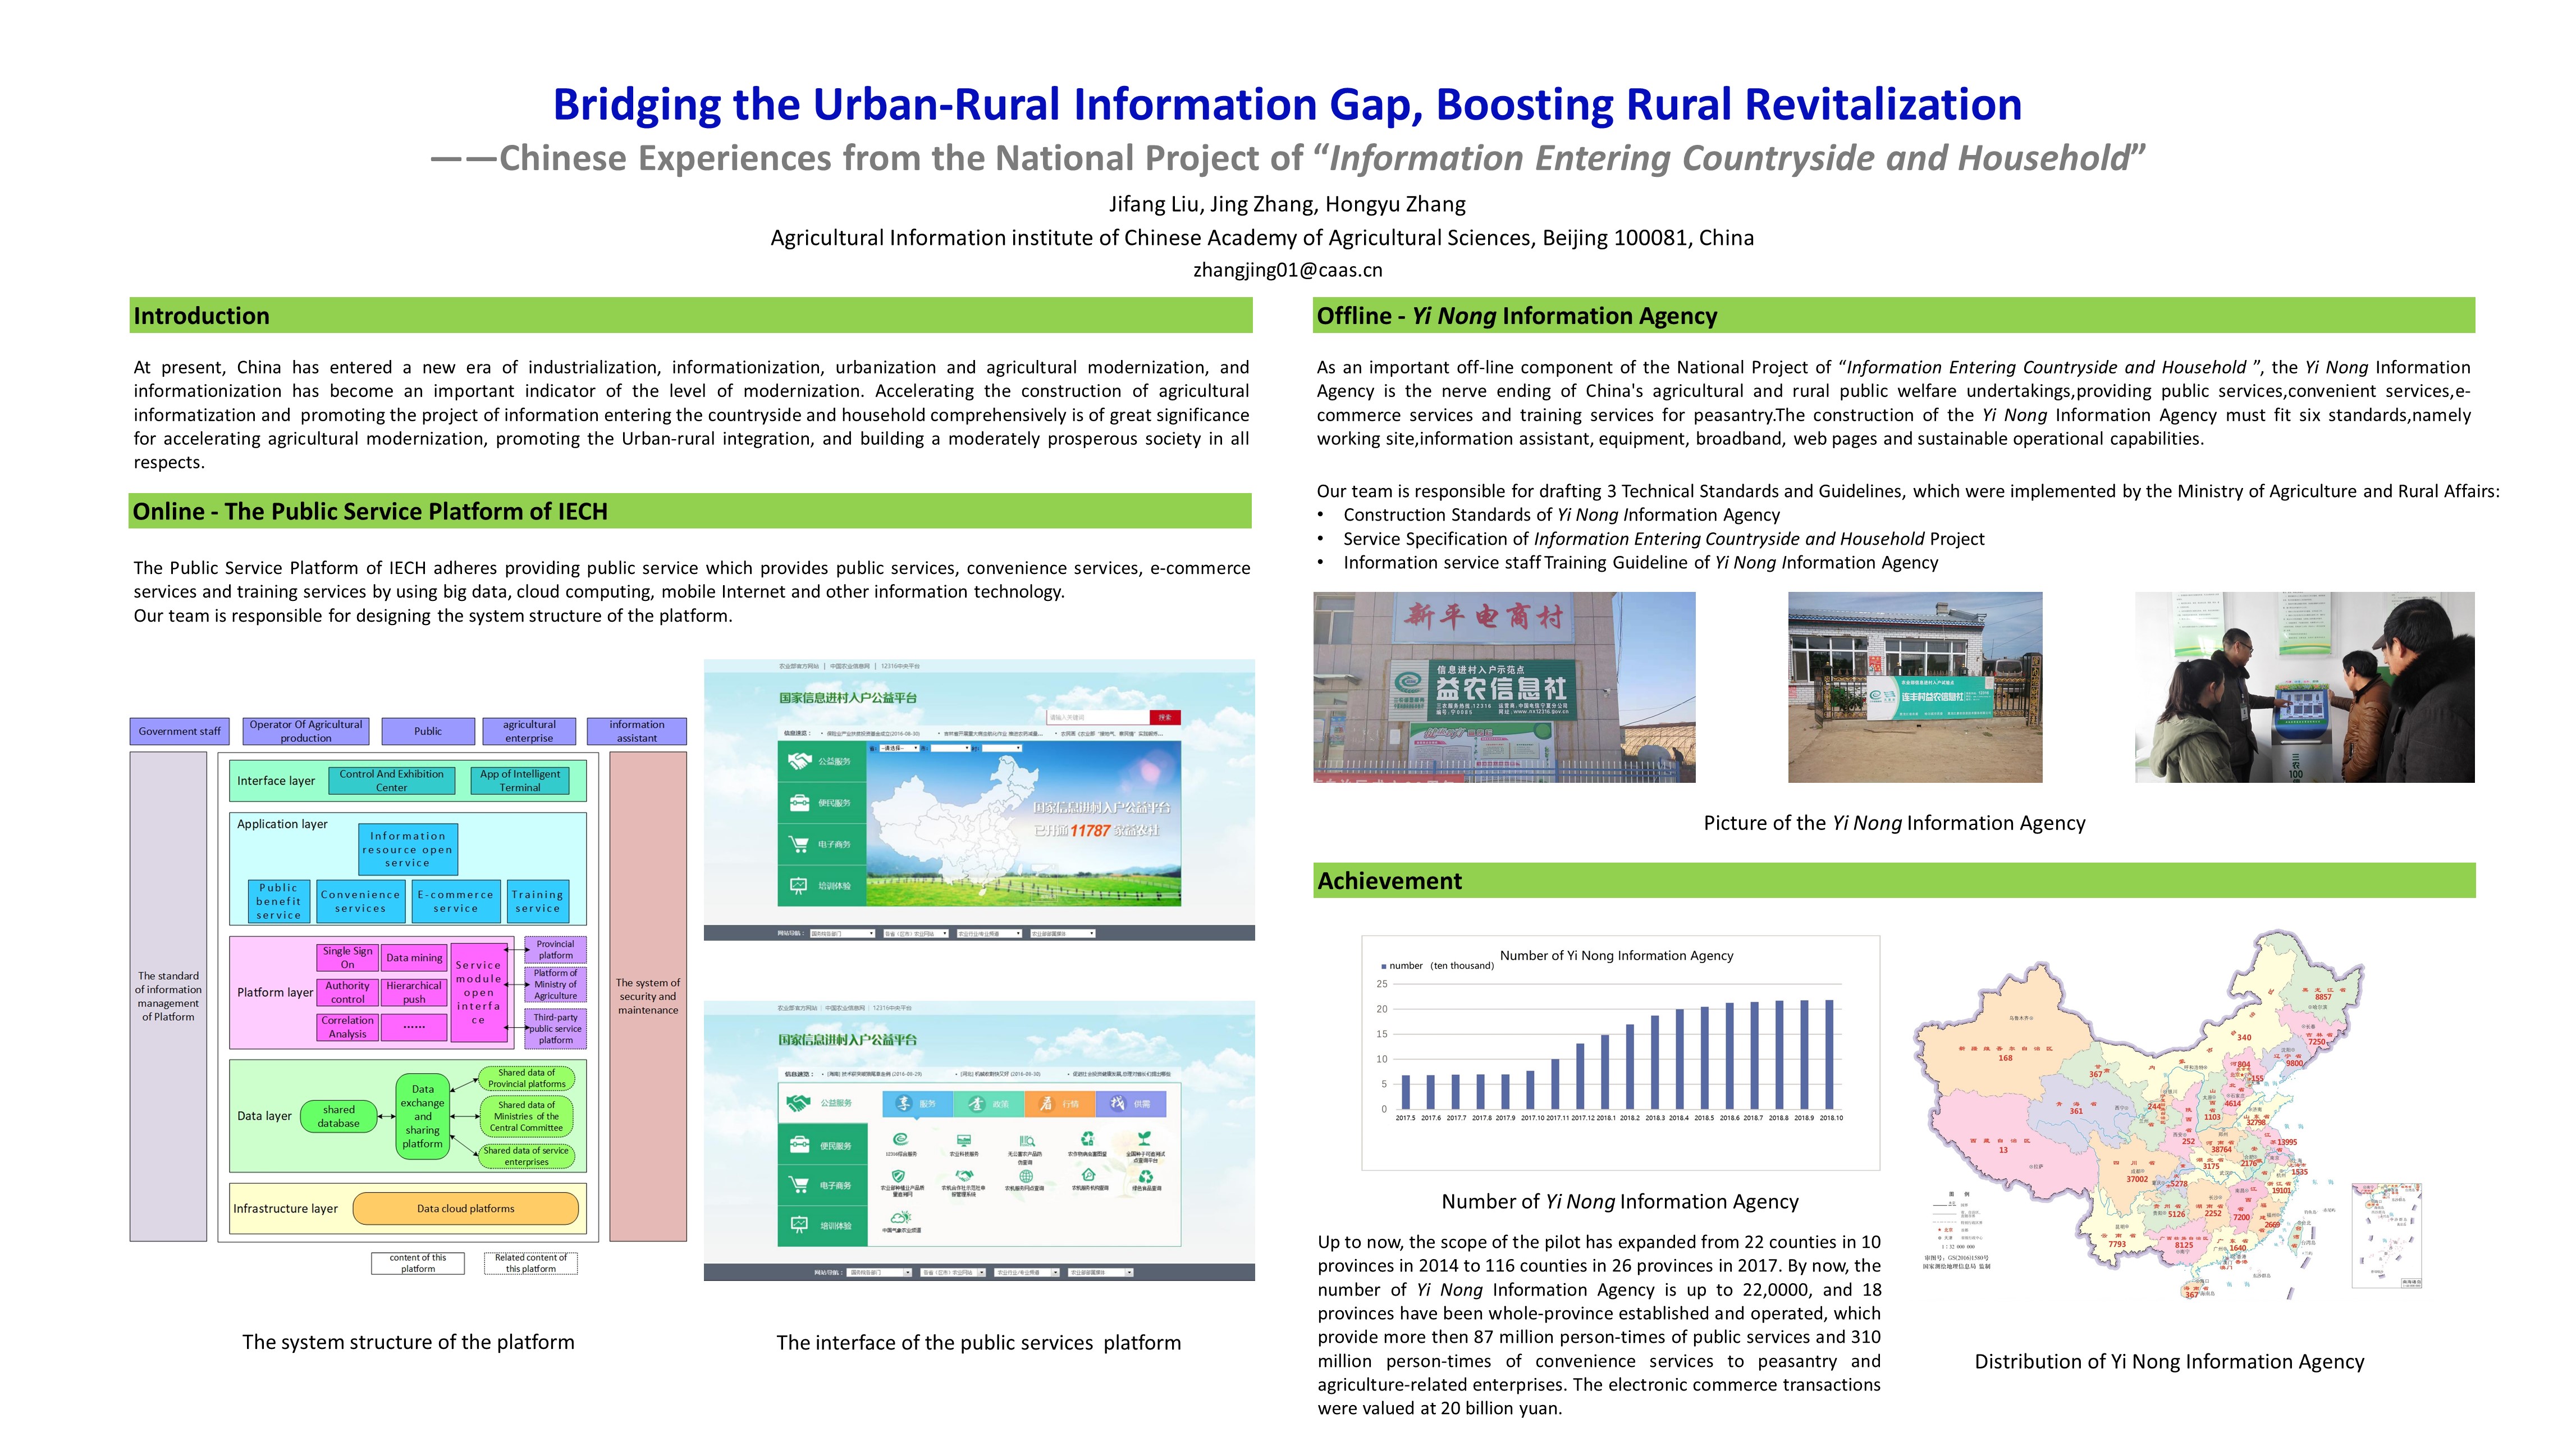The width and height of the screenshot is (2576, 1450).
Task: Click the Introduction section header
Action: click(x=691, y=316)
